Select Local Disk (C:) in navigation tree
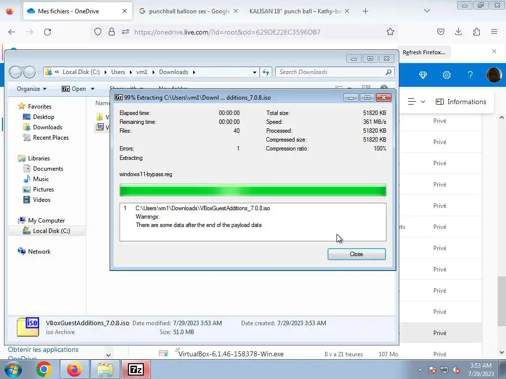Screen dimensions: 506x379 (51, 231)
